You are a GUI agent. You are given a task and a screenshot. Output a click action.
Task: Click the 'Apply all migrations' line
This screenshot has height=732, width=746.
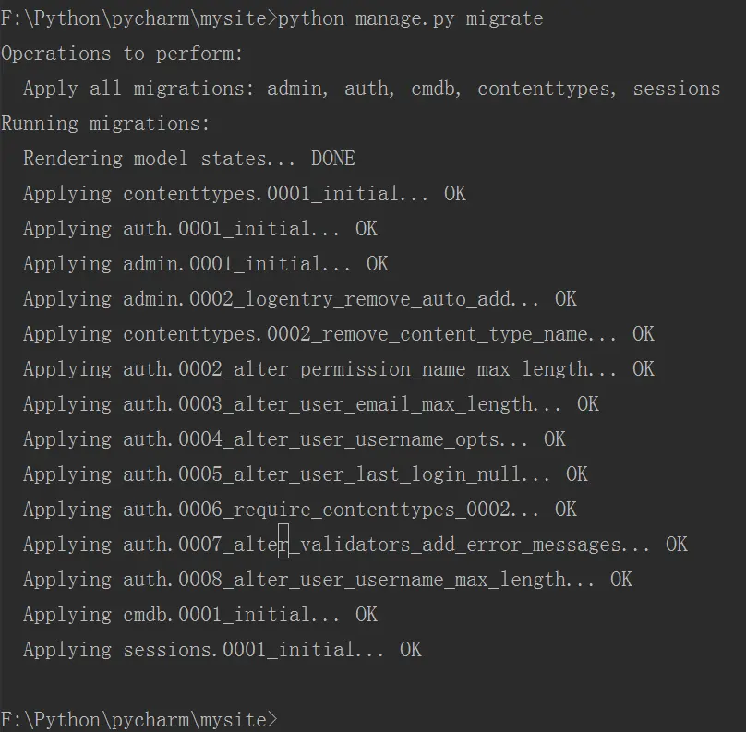point(371,89)
